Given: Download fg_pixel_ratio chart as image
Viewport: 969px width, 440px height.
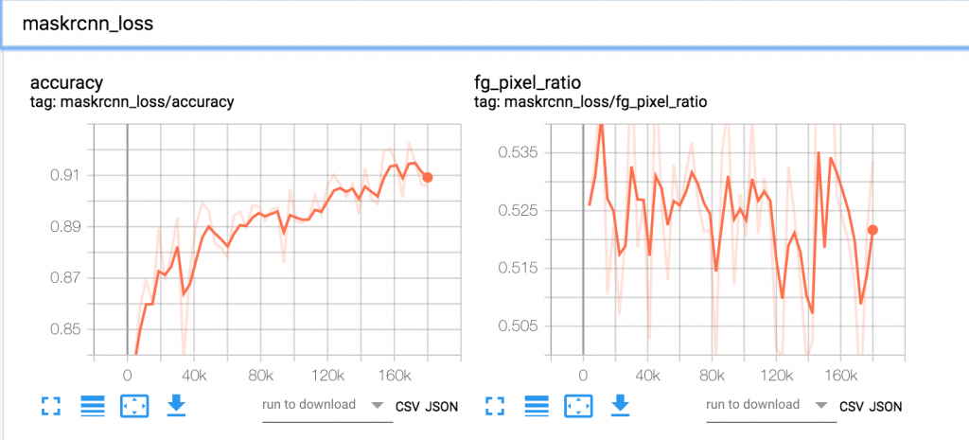Looking at the screenshot, I should tap(621, 405).
